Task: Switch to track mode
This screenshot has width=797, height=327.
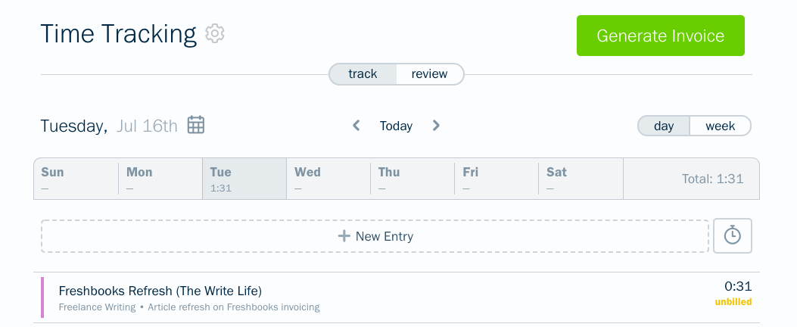Action: tap(363, 74)
